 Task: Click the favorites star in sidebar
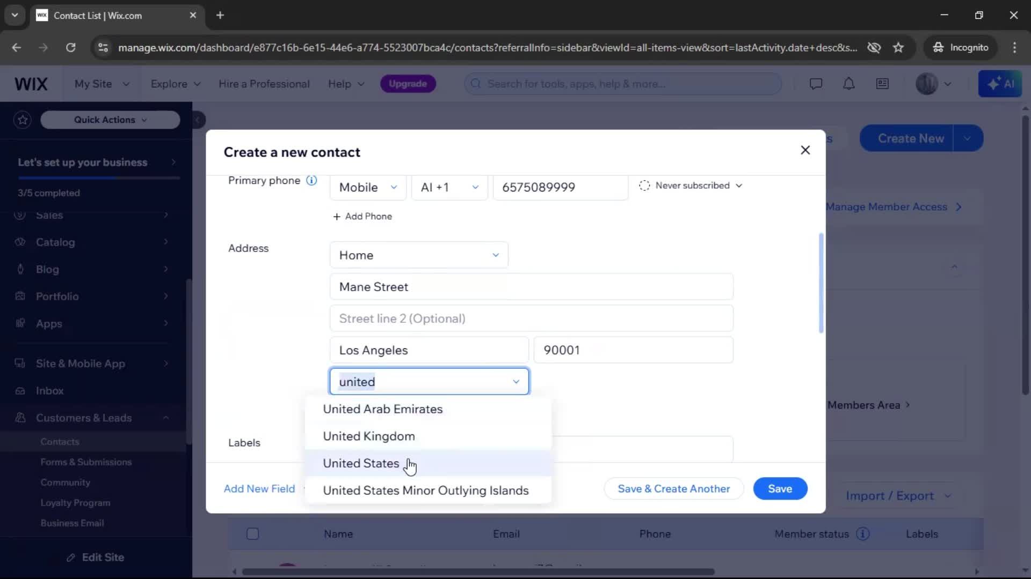tap(23, 120)
